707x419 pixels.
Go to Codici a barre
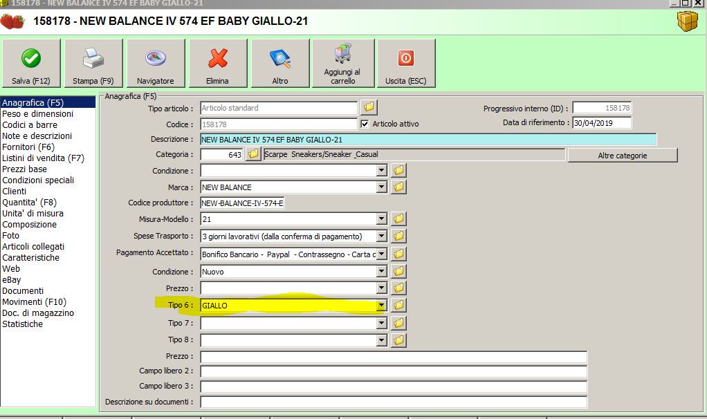click(30, 124)
